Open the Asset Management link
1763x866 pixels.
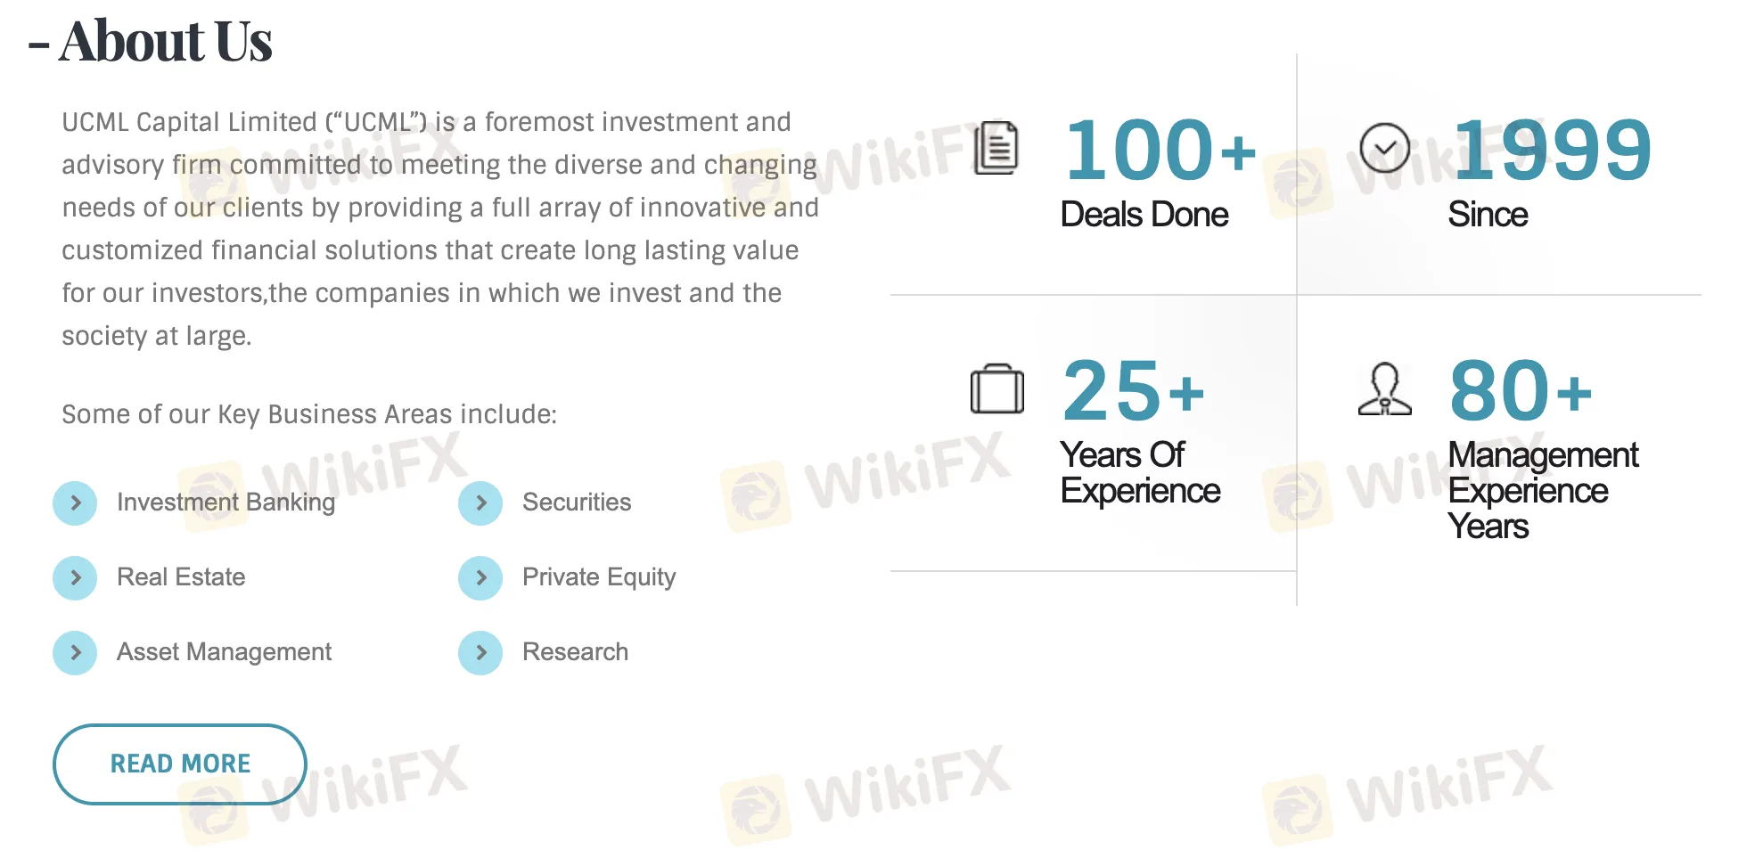224,652
